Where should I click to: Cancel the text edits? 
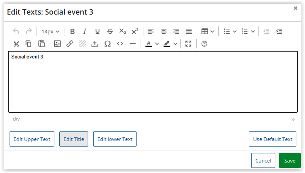tap(263, 161)
